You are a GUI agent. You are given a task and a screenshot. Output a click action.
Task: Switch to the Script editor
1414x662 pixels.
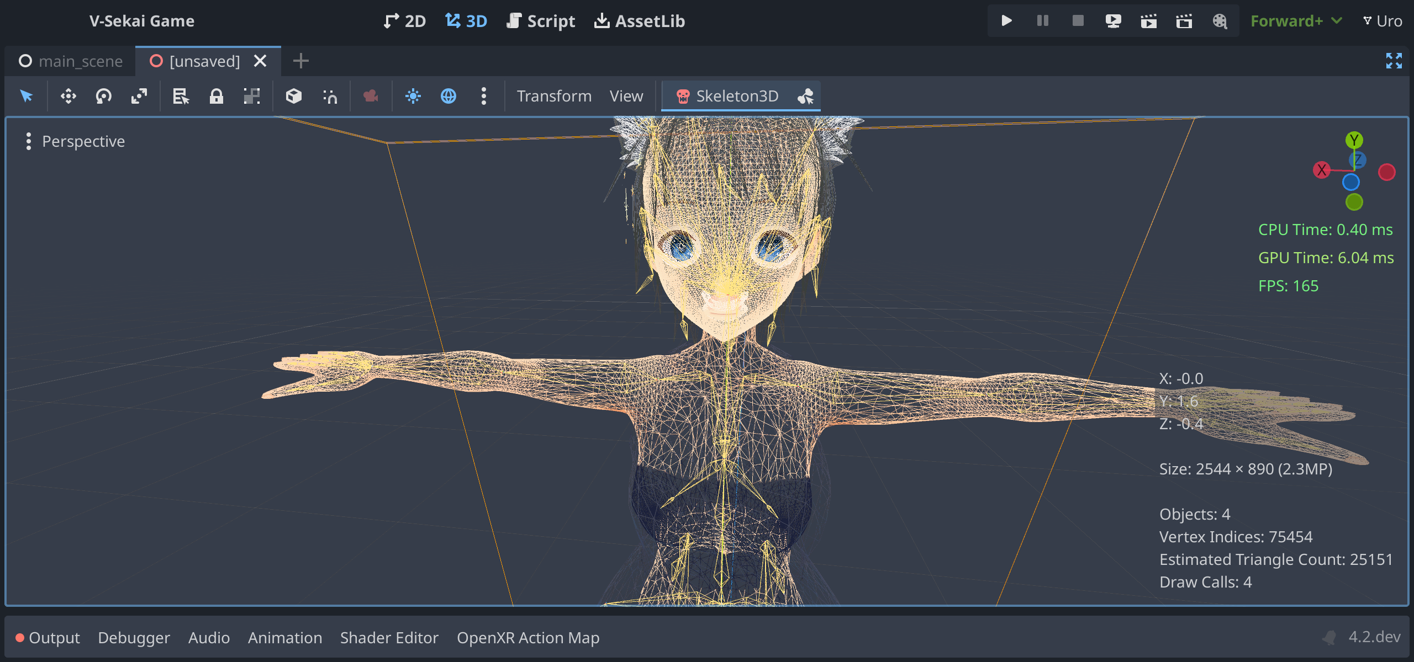(x=540, y=21)
